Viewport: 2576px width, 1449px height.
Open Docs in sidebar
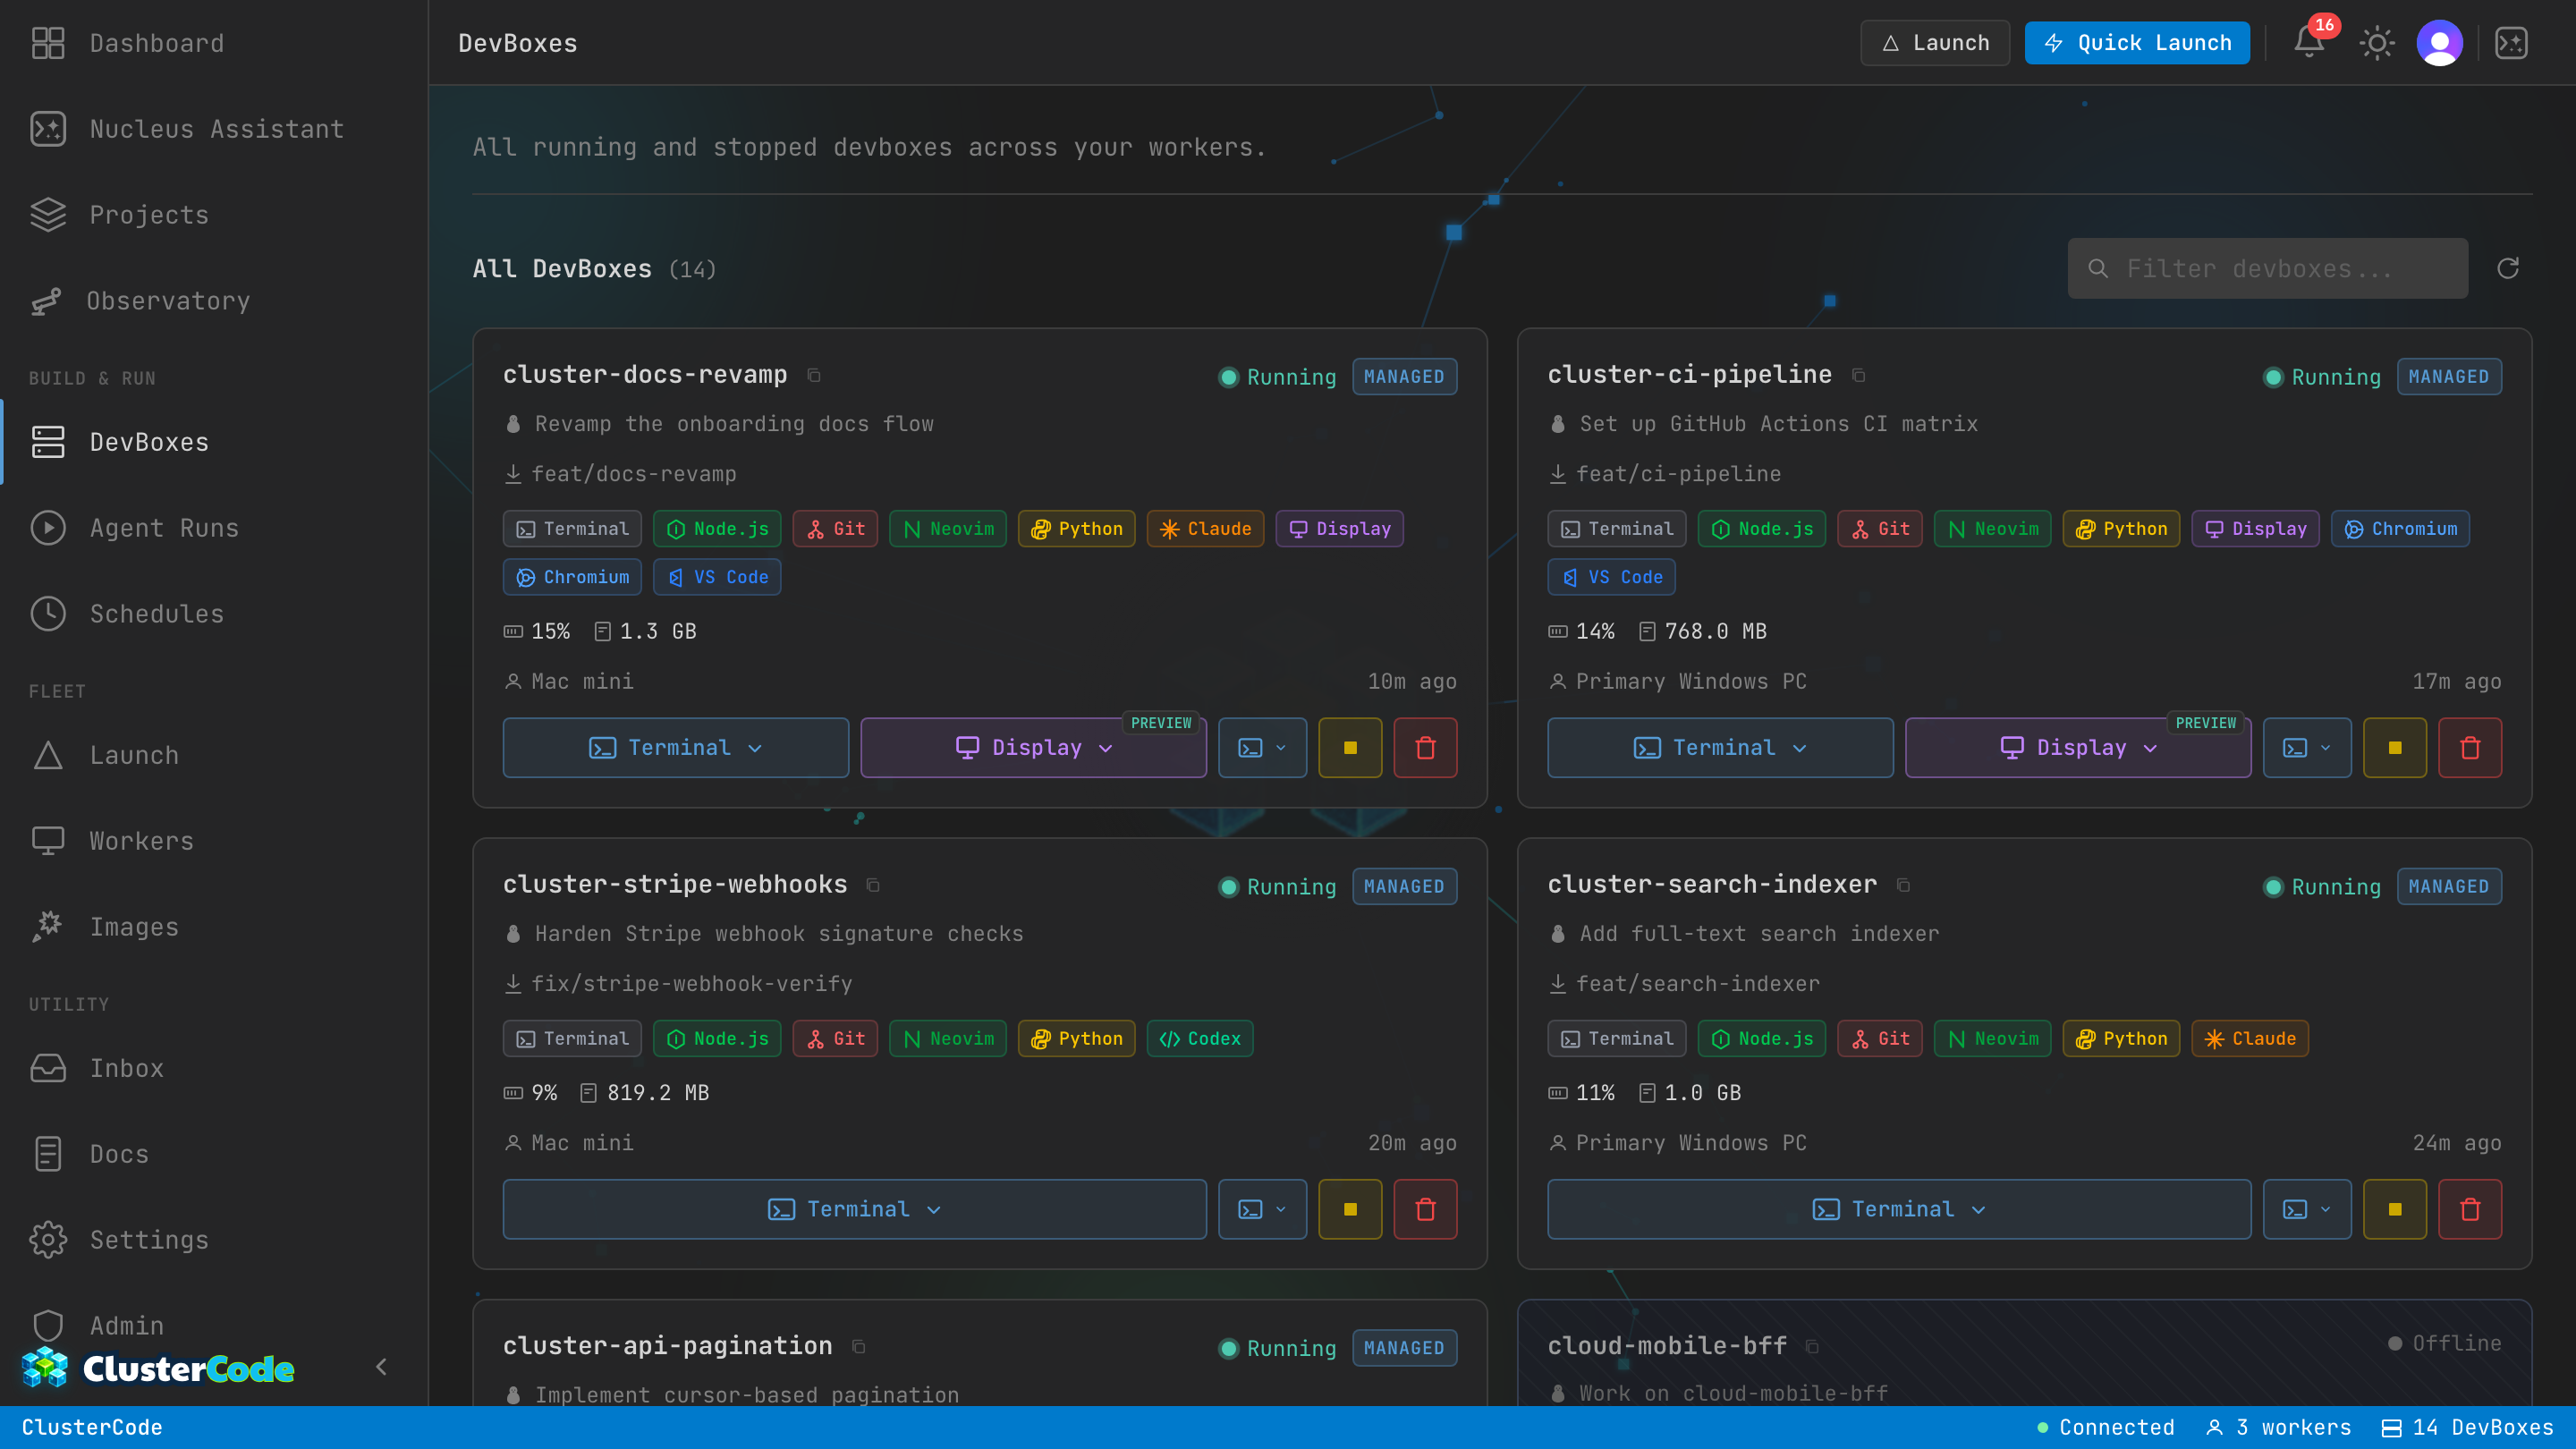[214, 1154]
